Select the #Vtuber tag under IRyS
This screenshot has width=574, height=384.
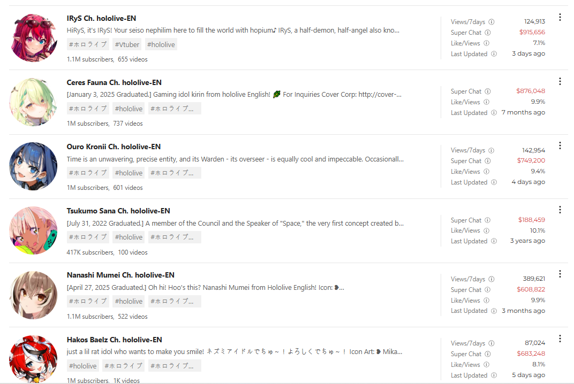pyautogui.click(x=127, y=44)
